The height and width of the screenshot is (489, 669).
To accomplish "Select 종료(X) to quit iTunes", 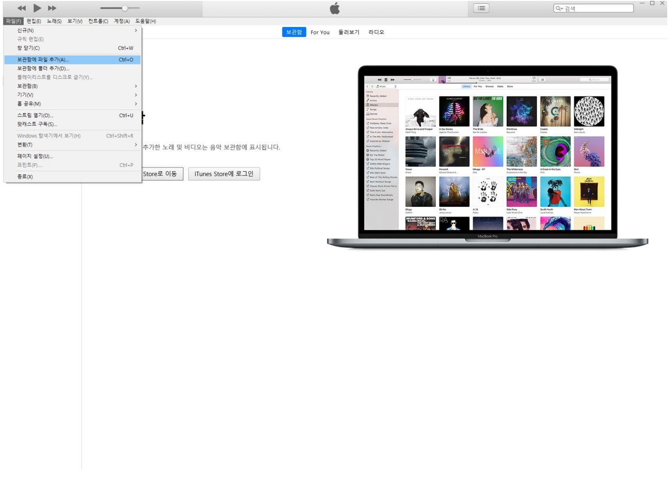I will click(25, 177).
